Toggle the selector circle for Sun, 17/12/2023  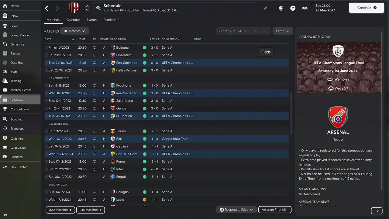click(x=46, y=162)
